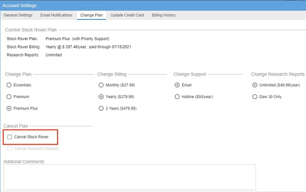Choose the Premium plan option
The image size is (306, 192).
(9, 97)
